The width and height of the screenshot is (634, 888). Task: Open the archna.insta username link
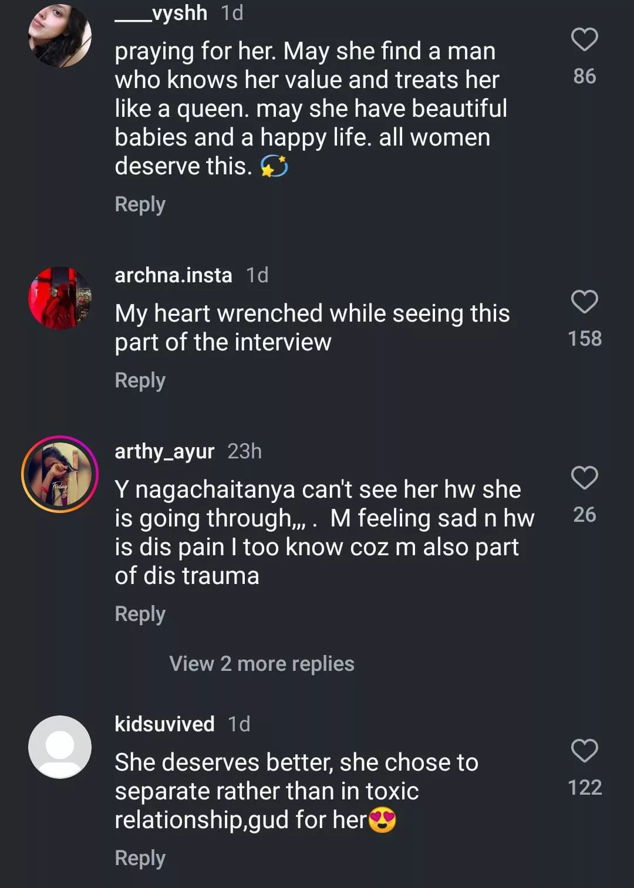173,275
